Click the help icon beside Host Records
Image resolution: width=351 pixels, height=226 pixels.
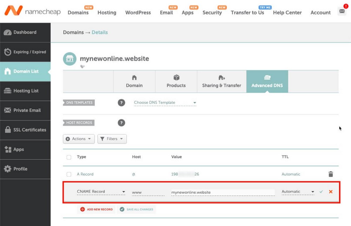tap(121, 123)
